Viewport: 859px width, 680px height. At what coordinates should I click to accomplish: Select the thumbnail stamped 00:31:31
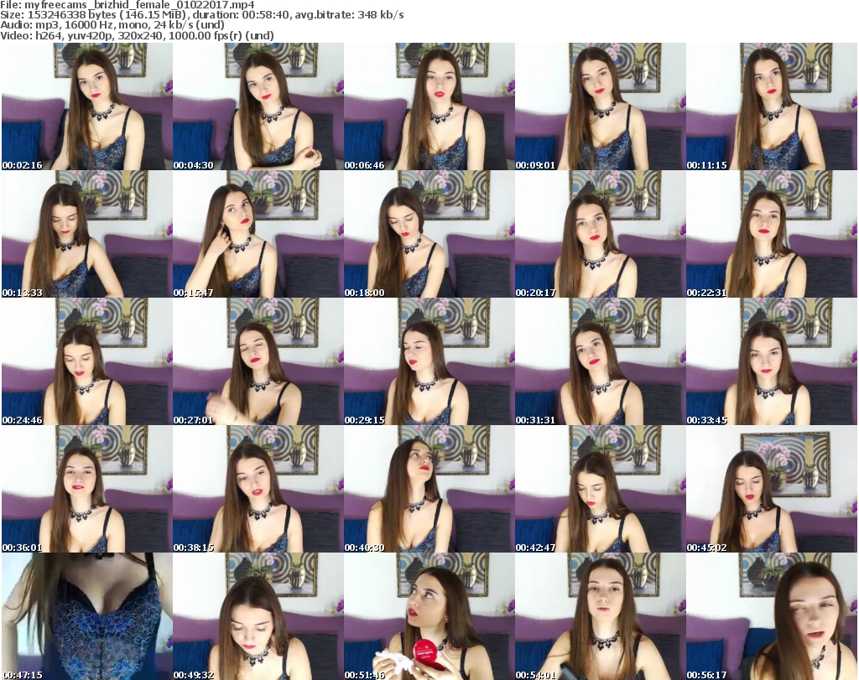[601, 362]
